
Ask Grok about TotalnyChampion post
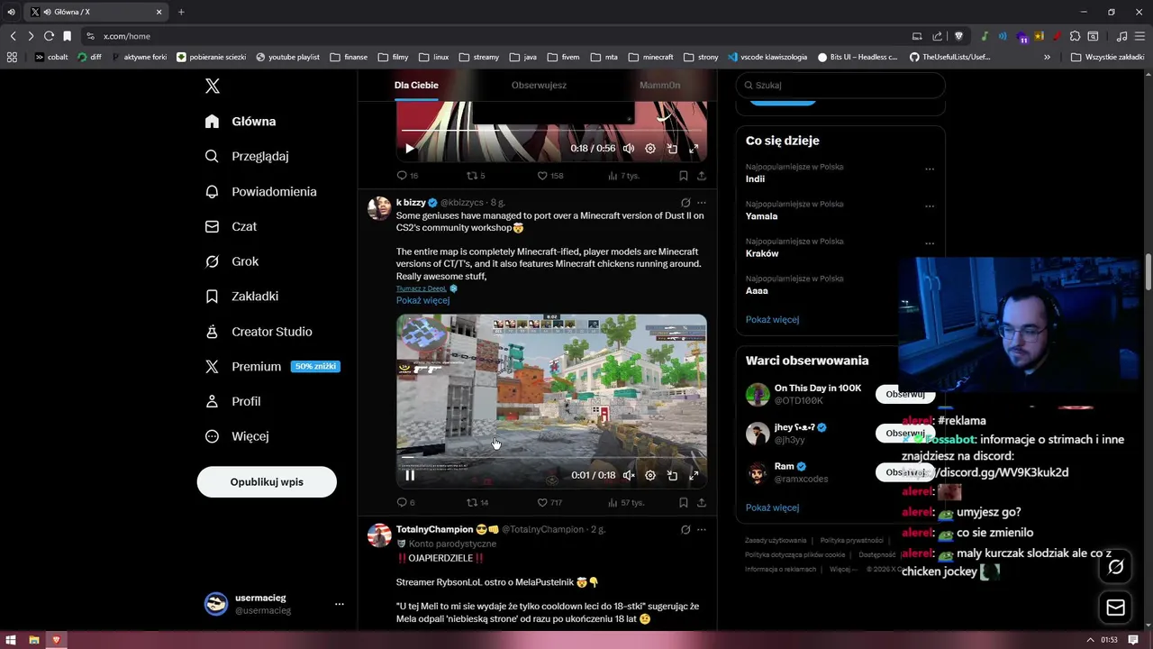[x=685, y=530]
